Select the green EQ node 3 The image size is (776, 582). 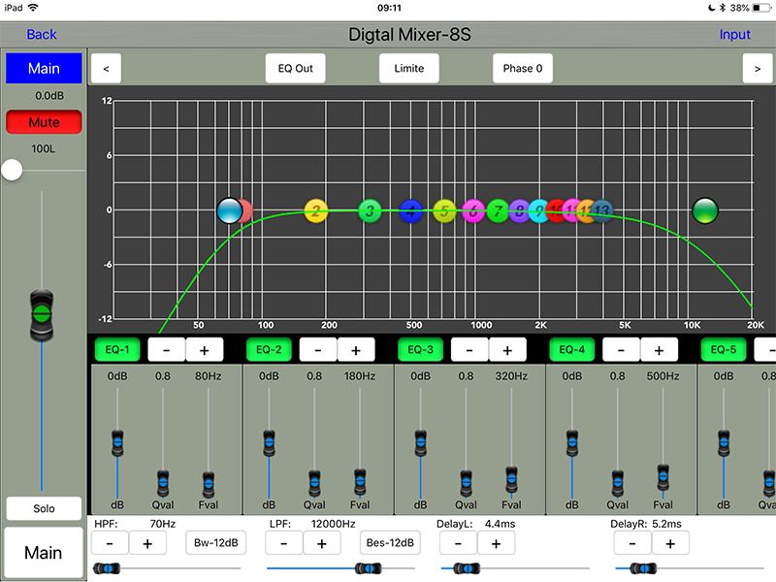pyautogui.click(x=370, y=210)
